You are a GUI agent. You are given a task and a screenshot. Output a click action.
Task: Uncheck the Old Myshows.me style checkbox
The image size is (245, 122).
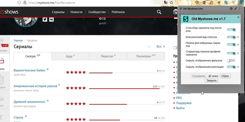[x=181, y=9]
